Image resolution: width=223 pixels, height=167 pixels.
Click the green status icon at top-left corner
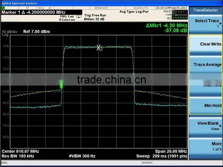[x=3, y=8]
